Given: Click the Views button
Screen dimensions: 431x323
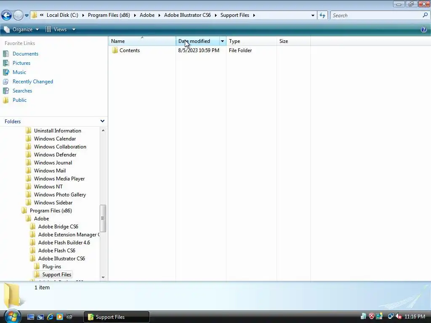Looking at the screenshot, I should pos(56,29).
